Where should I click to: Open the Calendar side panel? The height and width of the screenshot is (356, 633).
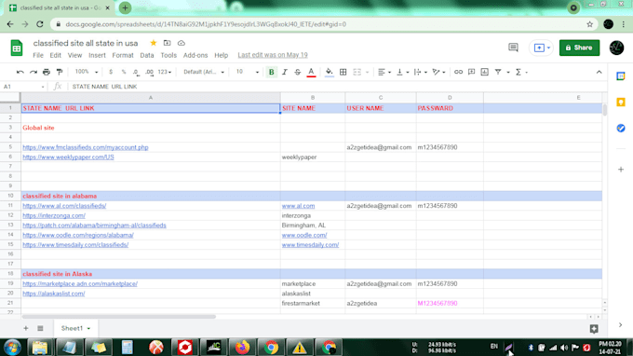[x=621, y=76]
